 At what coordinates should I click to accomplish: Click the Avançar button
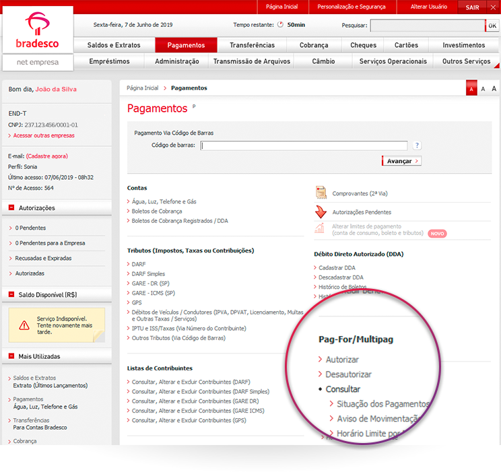click(401, 161)
